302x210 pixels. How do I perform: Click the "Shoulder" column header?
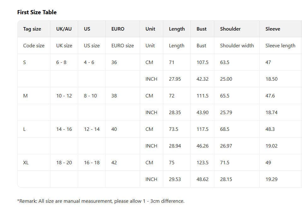[230, 29]
